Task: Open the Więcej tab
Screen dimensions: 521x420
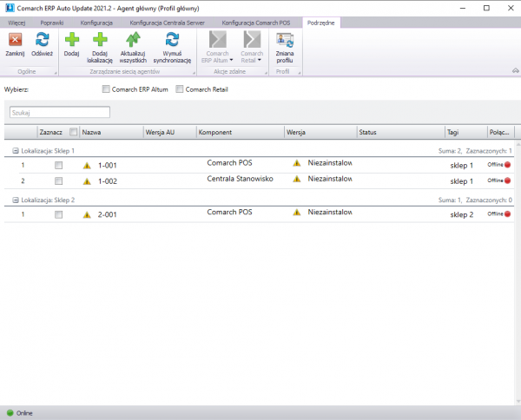Action: 16,23
